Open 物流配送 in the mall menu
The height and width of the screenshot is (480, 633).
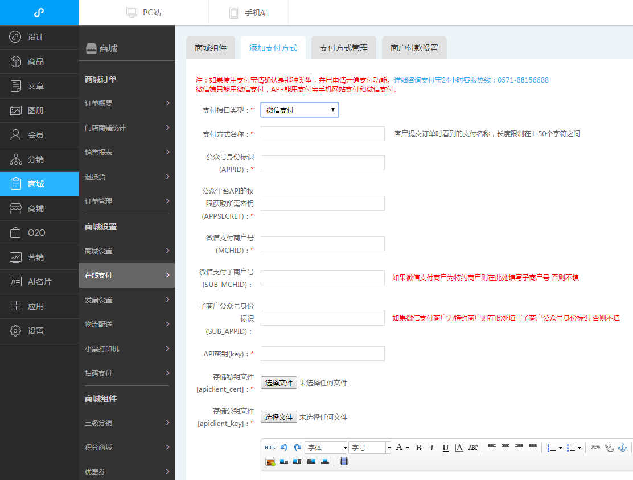(x=127, y=324)
